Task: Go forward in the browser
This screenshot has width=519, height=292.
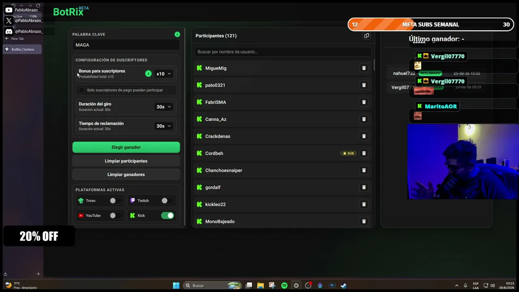Action: pos(30,5)
